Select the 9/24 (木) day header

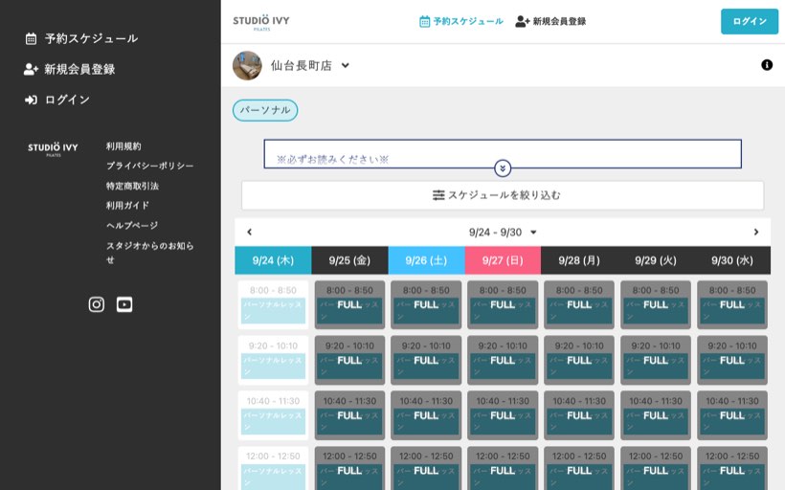[x=273, y=260]
